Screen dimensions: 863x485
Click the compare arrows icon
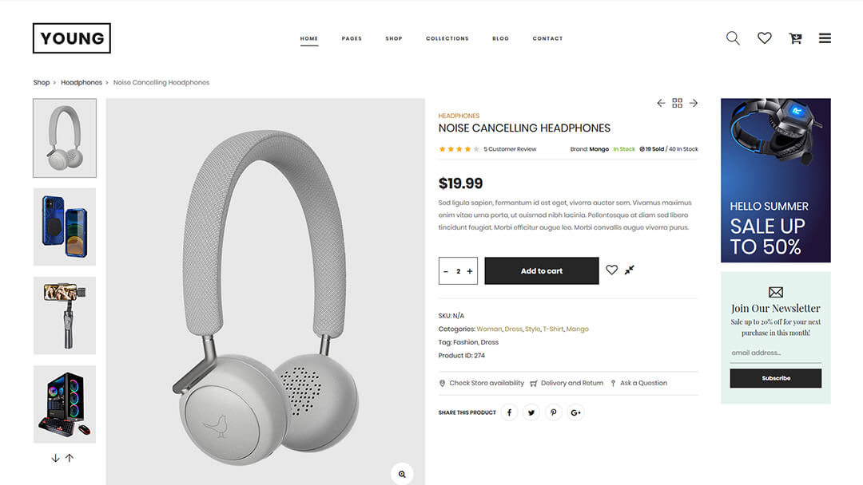coord(629,270)
